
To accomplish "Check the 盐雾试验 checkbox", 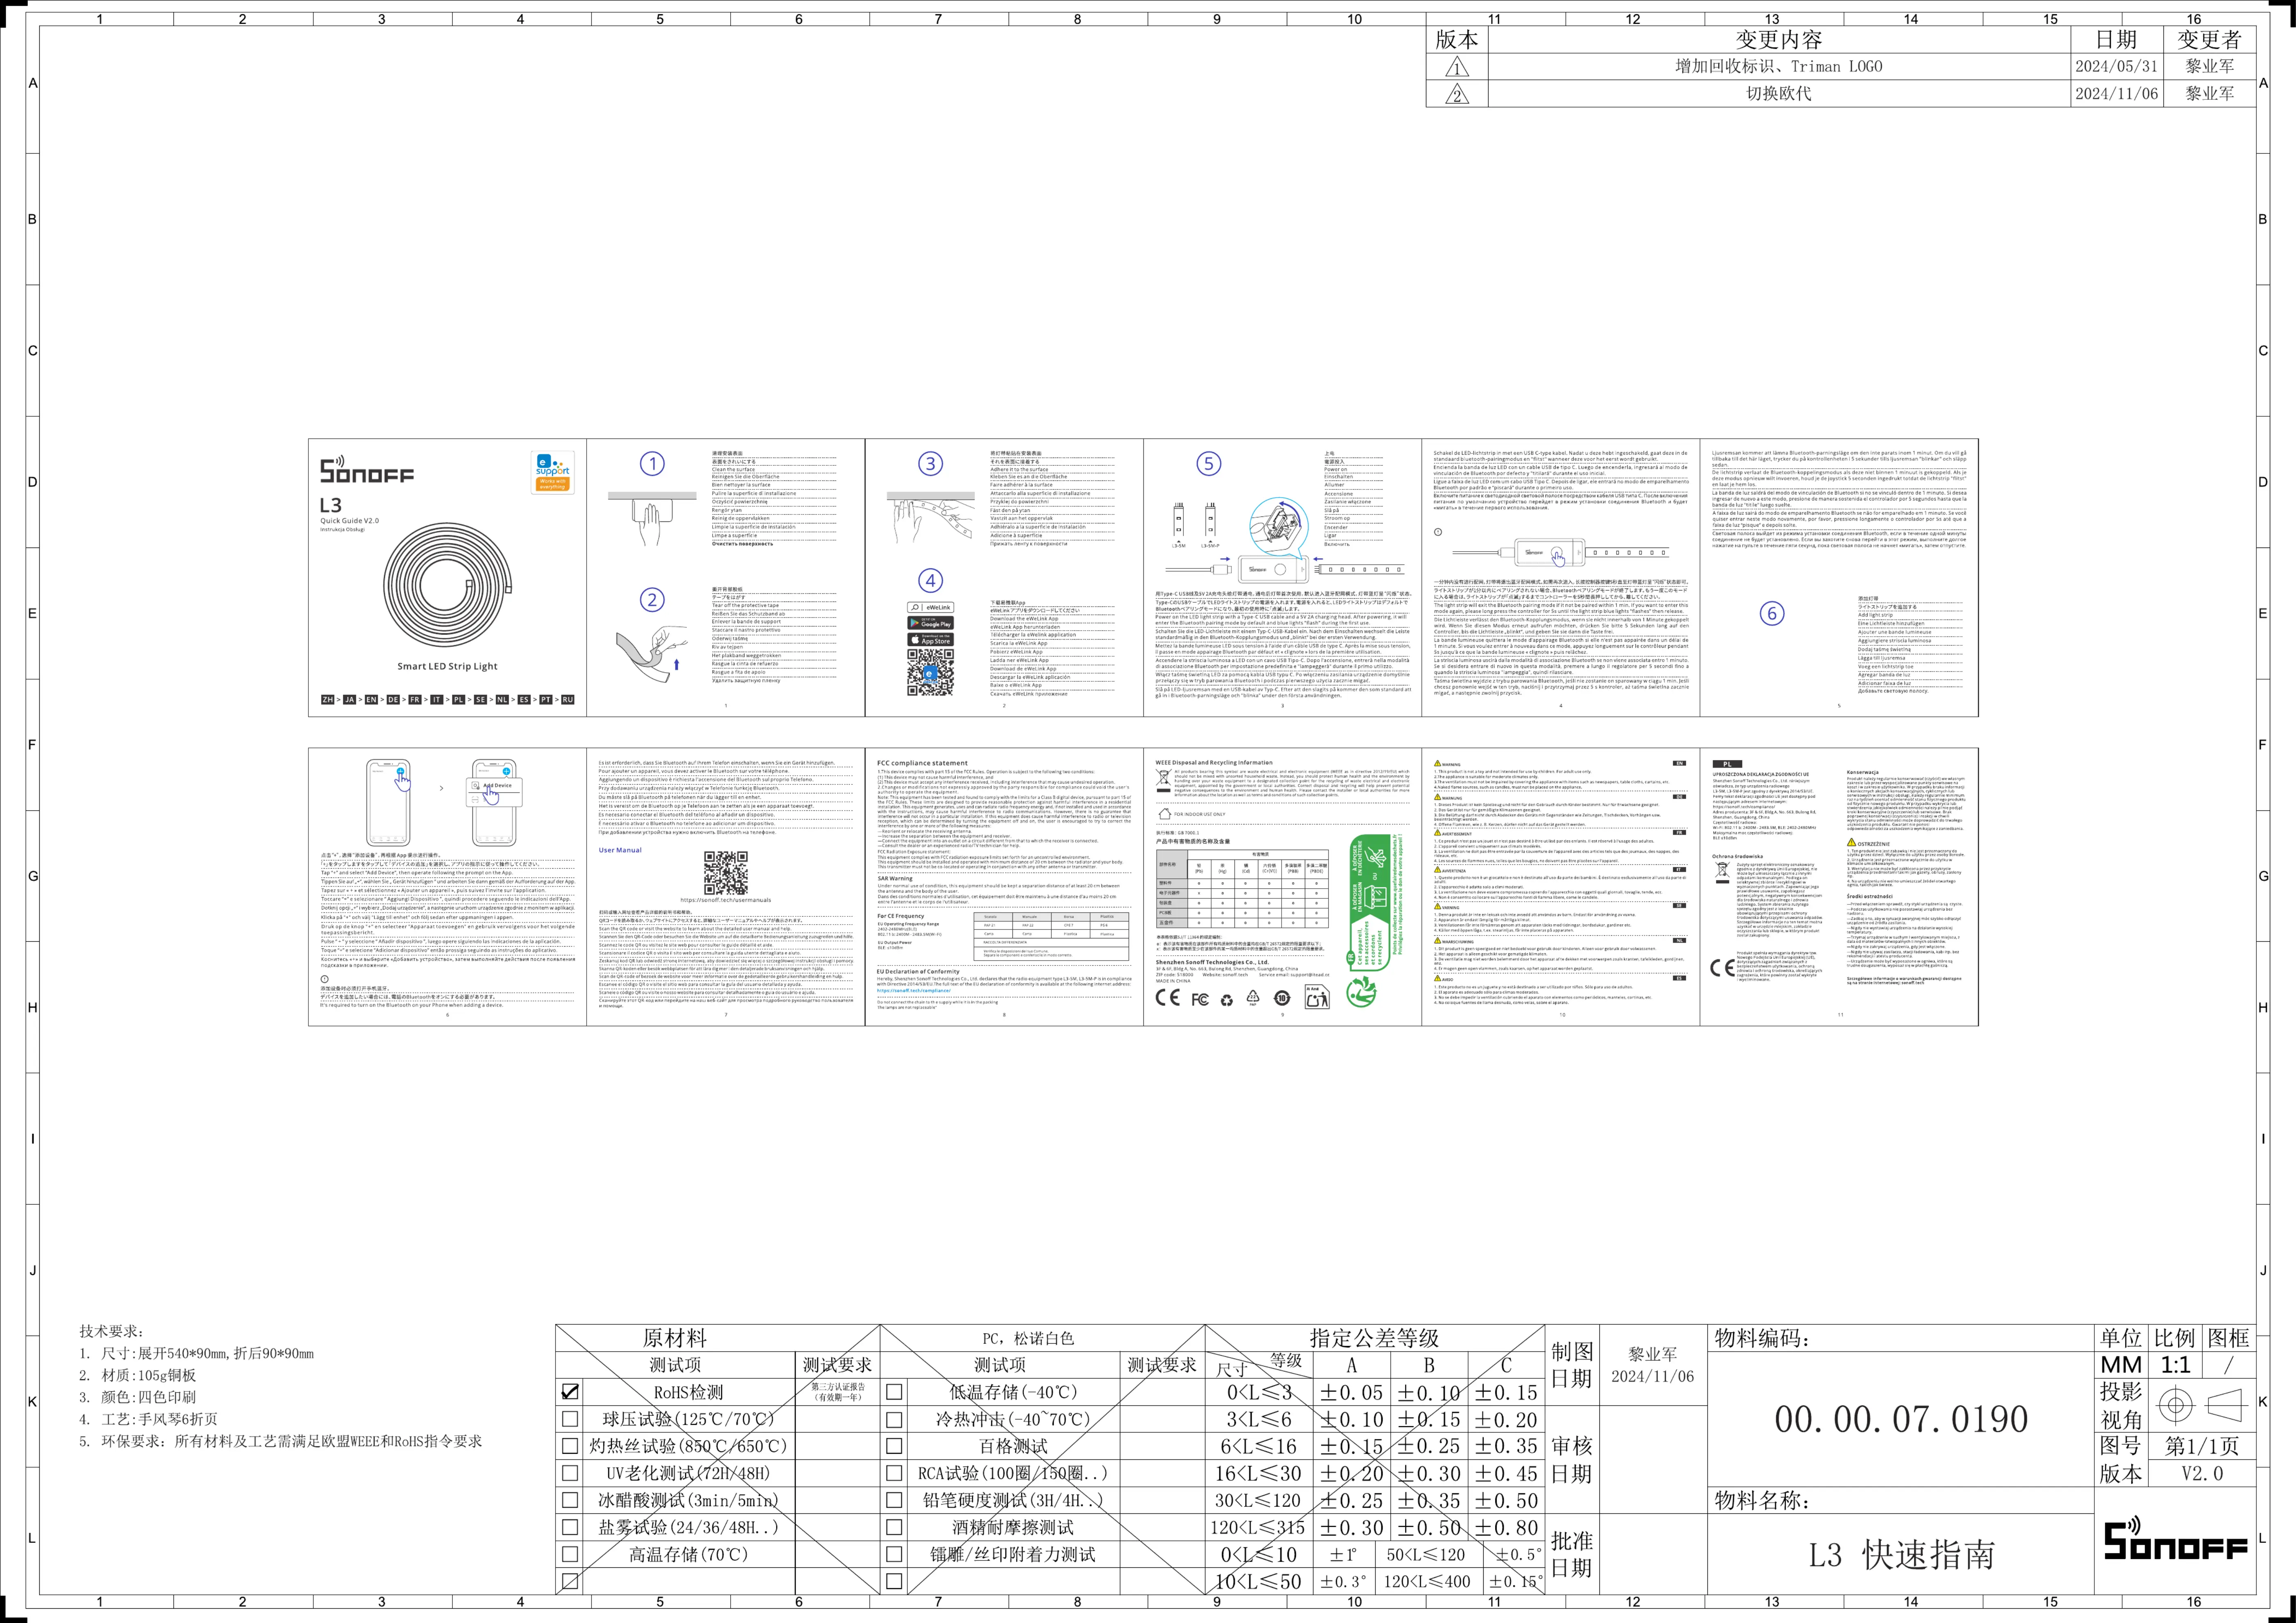I will pos(570,1527).
